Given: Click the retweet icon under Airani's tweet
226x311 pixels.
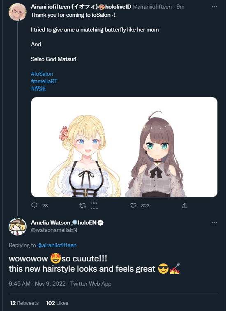Looking at the screenshot, I should 83,205.
